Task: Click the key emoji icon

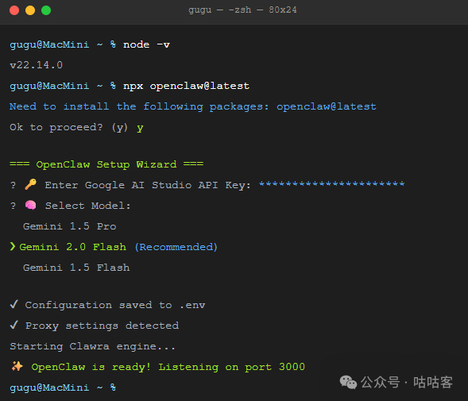Action: 30,185
